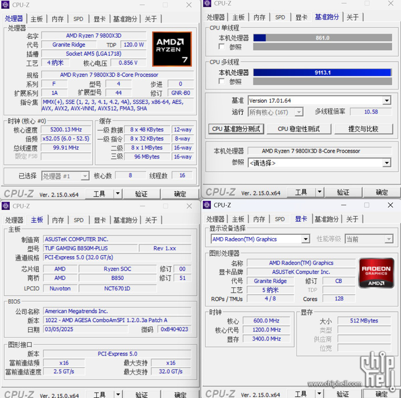Enable 参照 checkbox under CPU 单线程
The width and height of the screenshot is (401, 398).
tap(222, 47)
